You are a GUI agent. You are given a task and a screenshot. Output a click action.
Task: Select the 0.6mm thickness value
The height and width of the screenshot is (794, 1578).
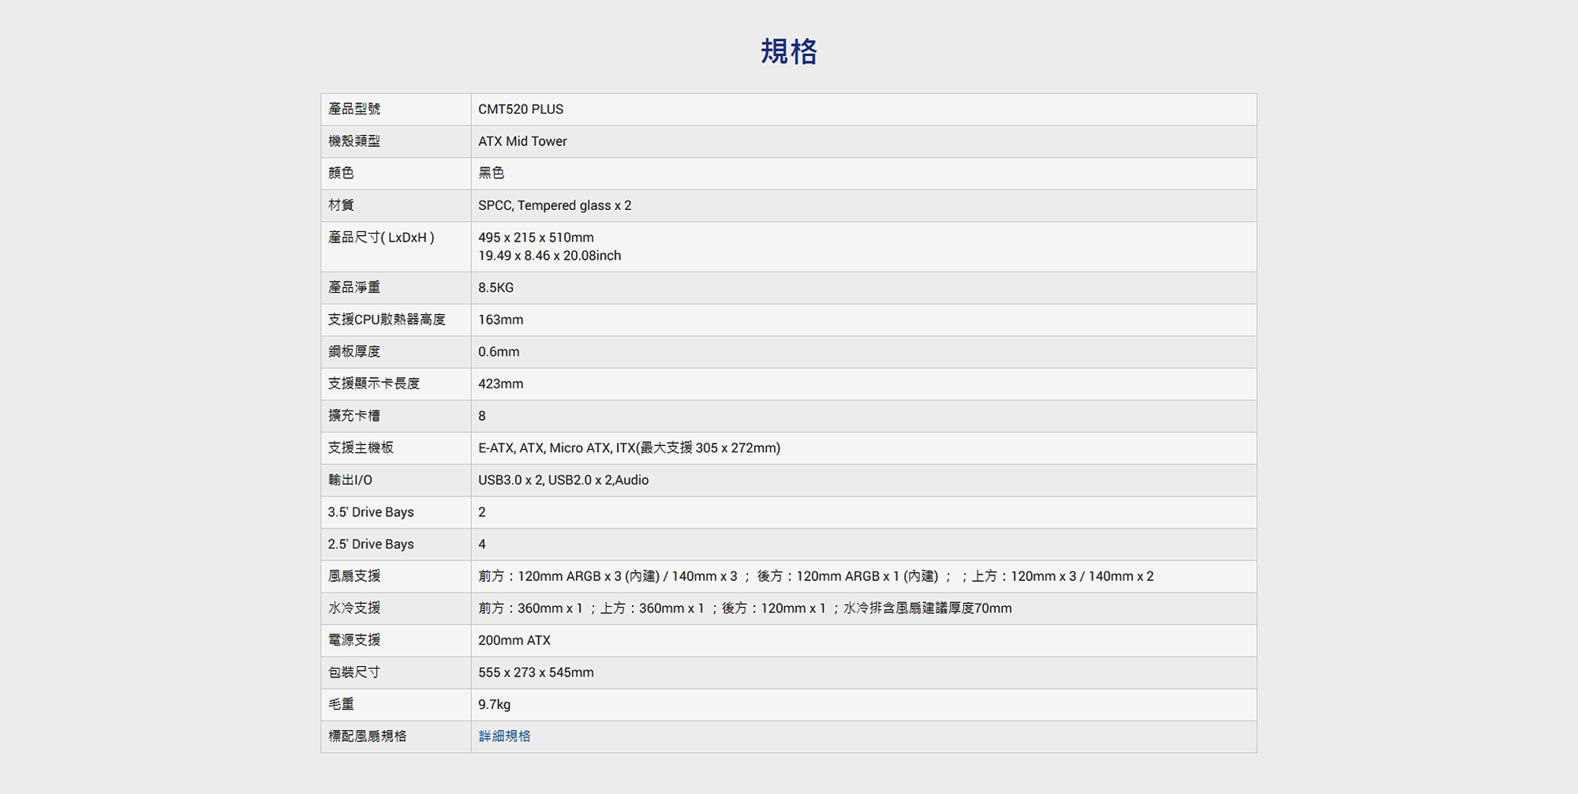pos(499,352)
